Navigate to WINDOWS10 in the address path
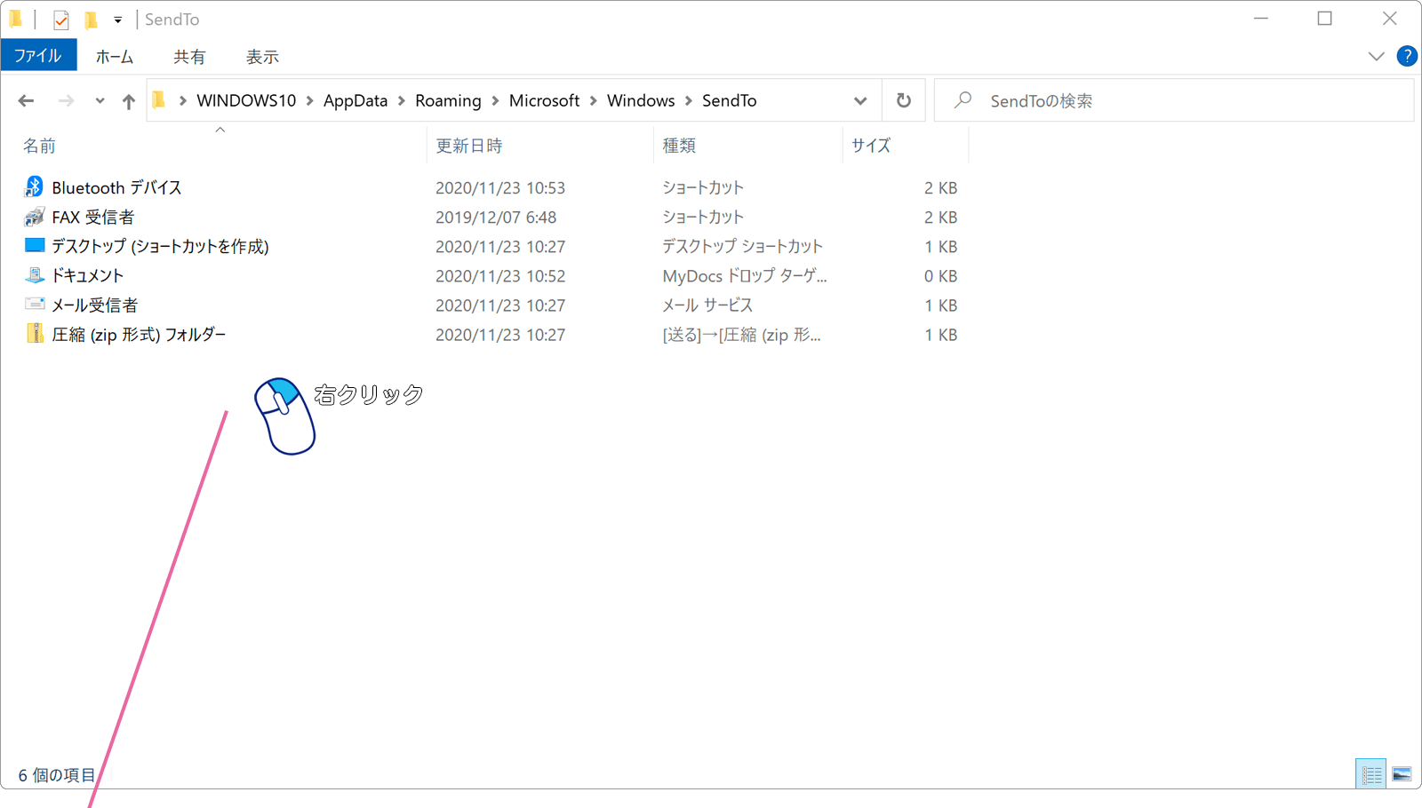This screenshot has width=1422, height=808. click(x=246, y=100)
